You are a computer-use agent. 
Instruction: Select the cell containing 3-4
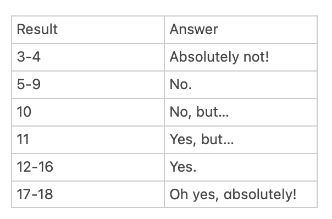88,57
